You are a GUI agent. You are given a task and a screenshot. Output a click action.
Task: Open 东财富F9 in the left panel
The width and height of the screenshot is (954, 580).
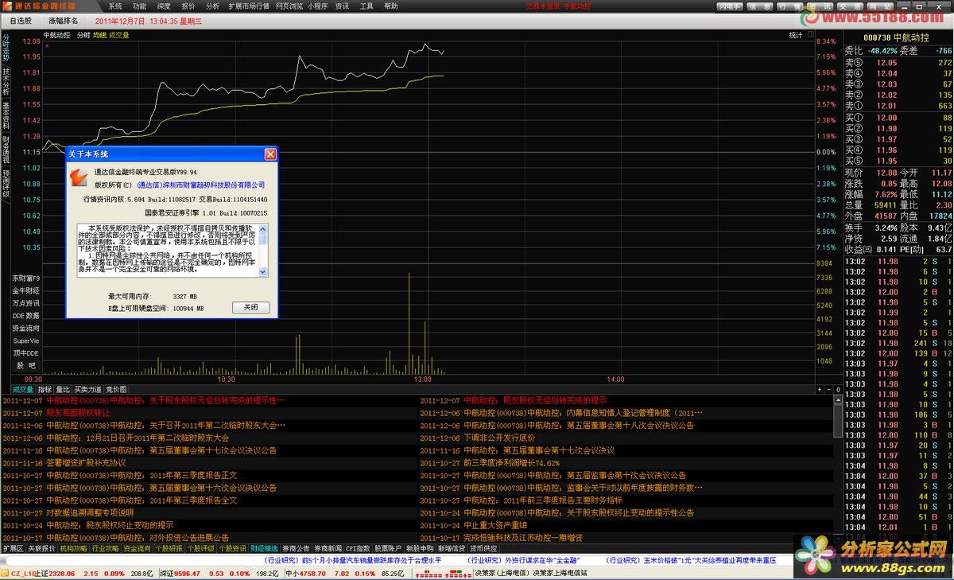click(26, 278)
